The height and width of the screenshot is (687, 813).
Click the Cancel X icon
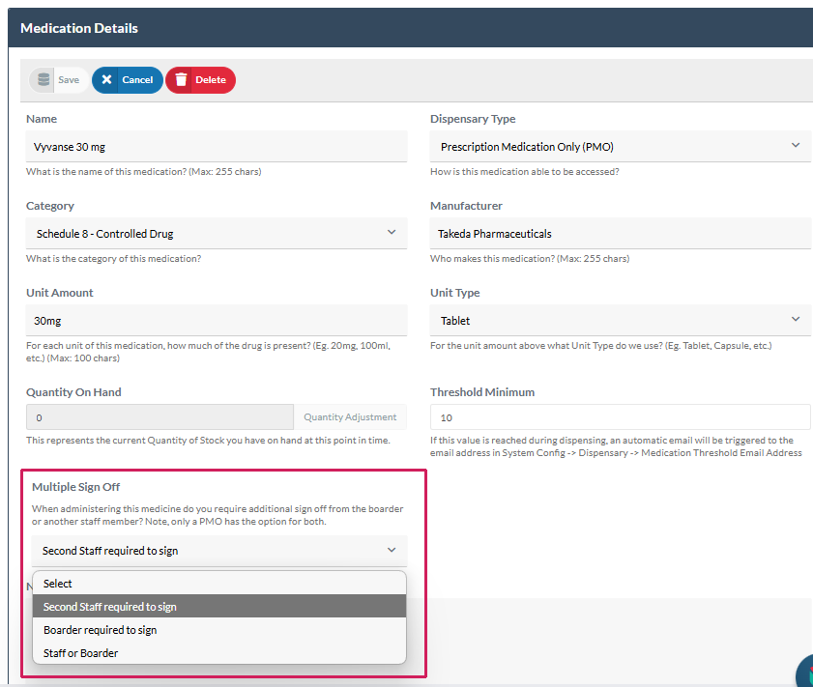point(106,79)
